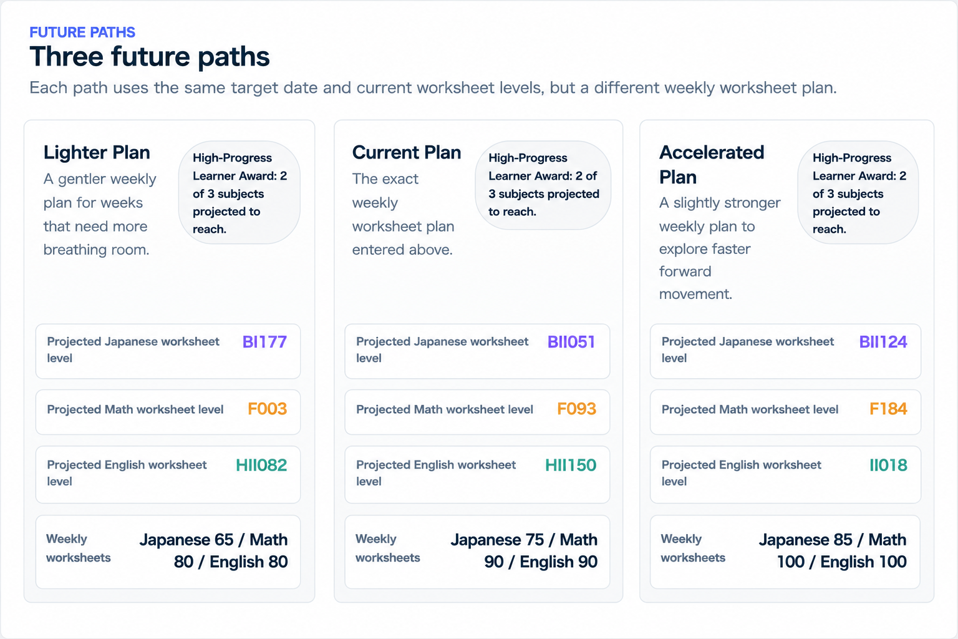
Task: Click the BI177 Japanese level value
Action: (264, 342)
